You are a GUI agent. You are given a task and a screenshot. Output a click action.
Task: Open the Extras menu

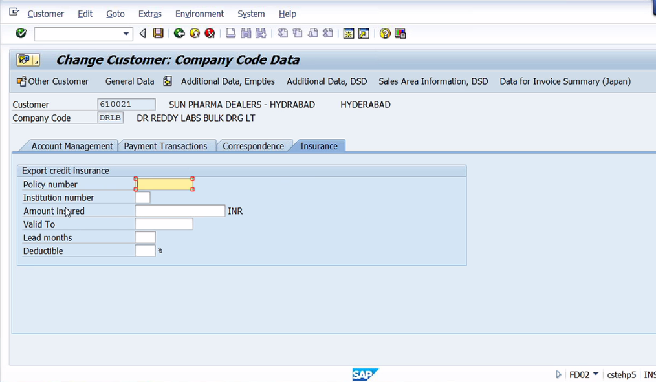(x=150, y=14)
